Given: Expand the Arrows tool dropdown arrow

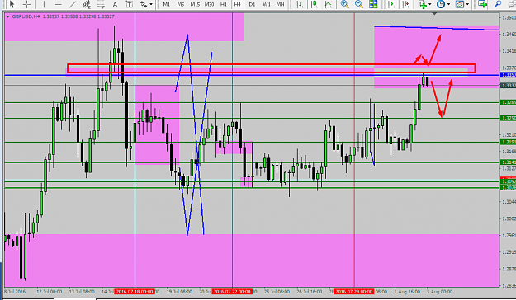Looking at the screenshot, I should pyautogui.click(x=151, y=4).
